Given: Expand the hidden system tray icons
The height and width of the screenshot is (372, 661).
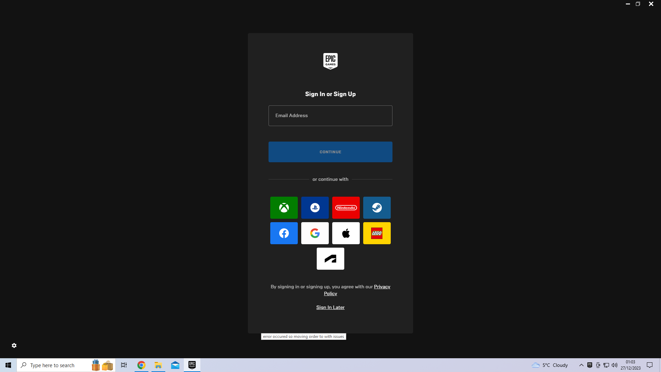Looking at the screenshot, I should click(581, 365).
